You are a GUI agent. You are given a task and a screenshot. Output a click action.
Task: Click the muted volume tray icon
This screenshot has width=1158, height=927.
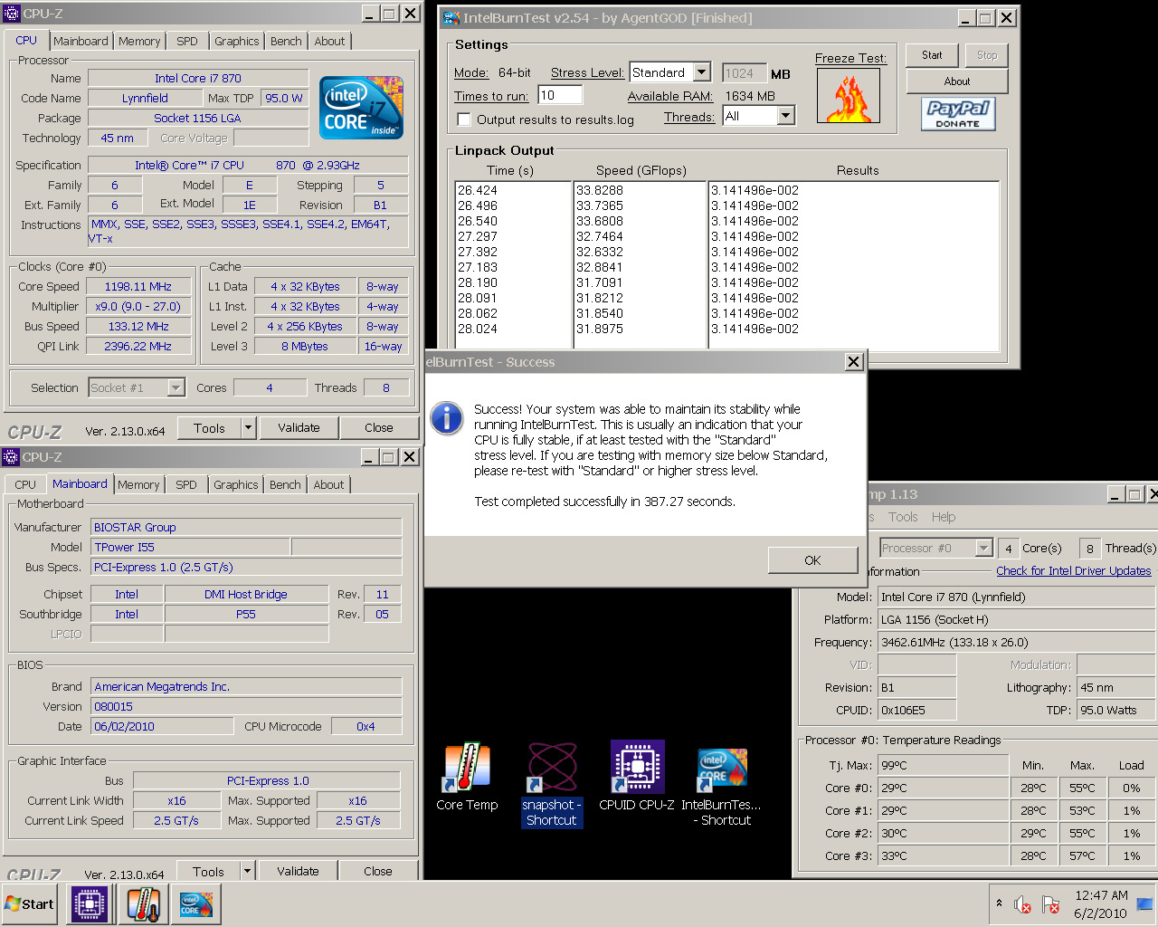click(1022, 904)
